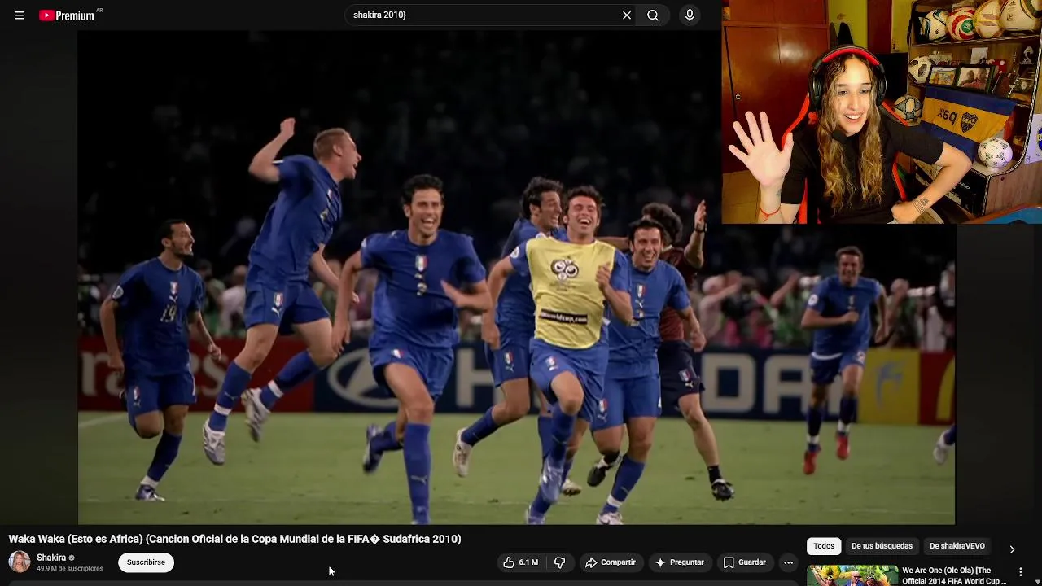The height and width of the screenshot is (586, 1042).
Task: Open the Compartir share dialog
Action: pyautogui.click(x=611, y=562)
